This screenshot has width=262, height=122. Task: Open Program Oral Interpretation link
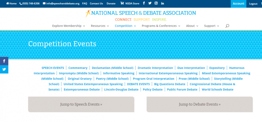pyautogui.click(x=153, y=79)
